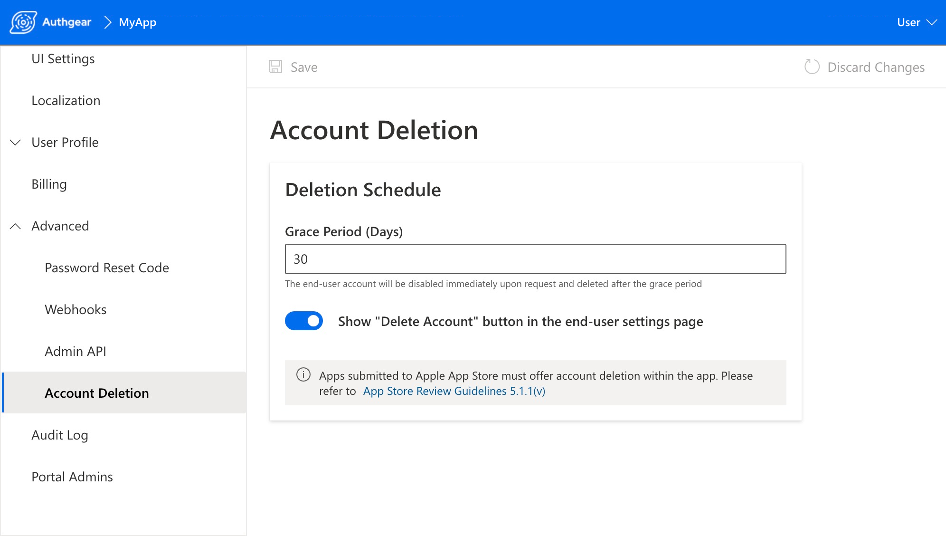Viewport: 946px width, 536px height.
Task: Click MyApp breadcrumb link
Action: click(137, 22)
